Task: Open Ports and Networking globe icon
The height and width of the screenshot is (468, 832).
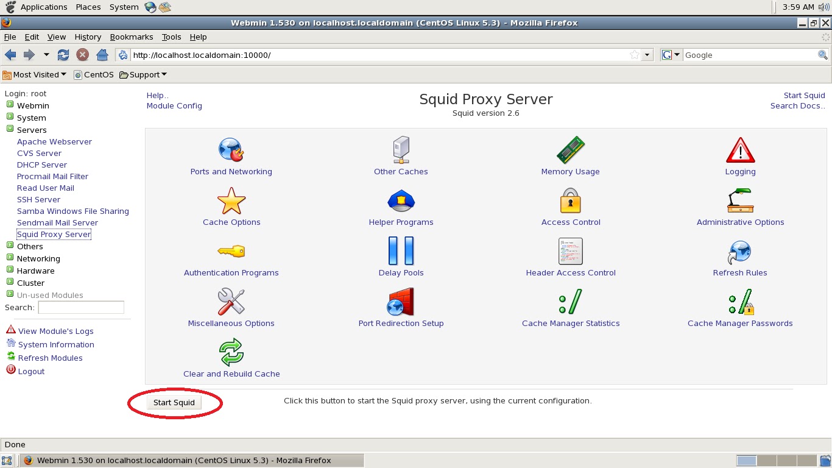Action: coord(231,150)
